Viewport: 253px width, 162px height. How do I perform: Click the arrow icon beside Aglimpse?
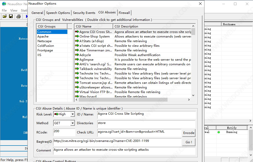click(x=77, y=59)
